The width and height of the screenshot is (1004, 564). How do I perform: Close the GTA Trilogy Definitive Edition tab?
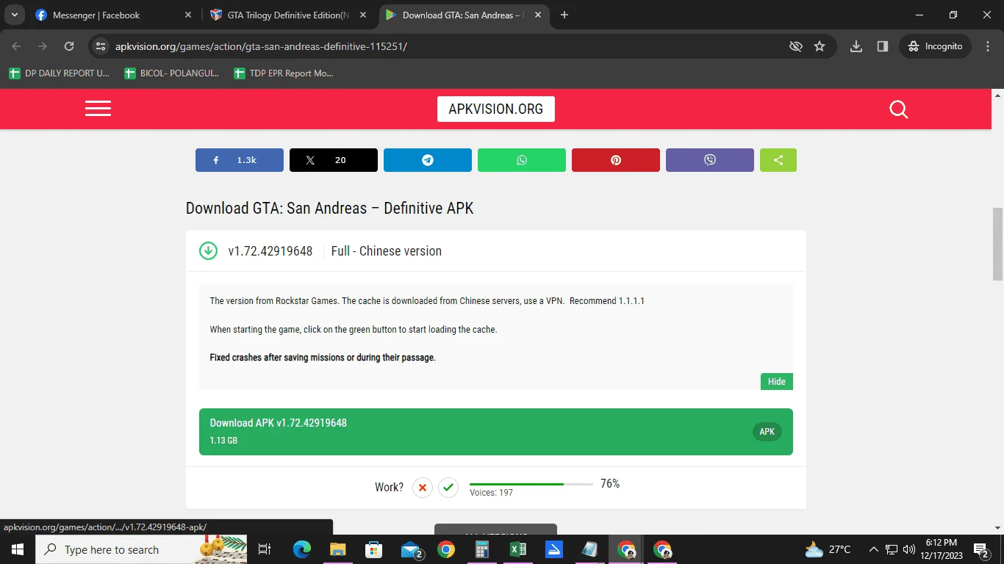pyautogui.click(x=363, y=15)
